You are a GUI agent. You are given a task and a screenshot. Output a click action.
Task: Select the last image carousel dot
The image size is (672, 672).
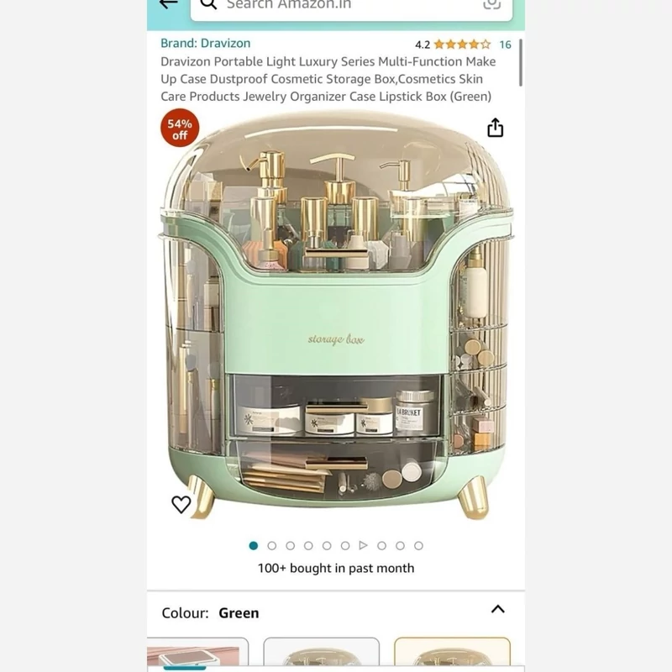[x=418, y=545]
